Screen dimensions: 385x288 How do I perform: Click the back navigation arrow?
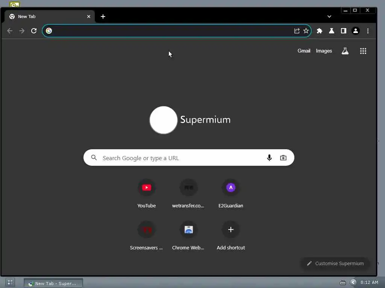(x=10, y=31)
